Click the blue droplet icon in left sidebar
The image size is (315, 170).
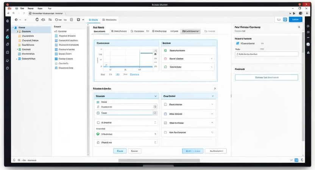click(x=7, y=37)
